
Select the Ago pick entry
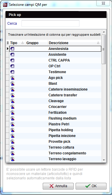click(55, 78)
